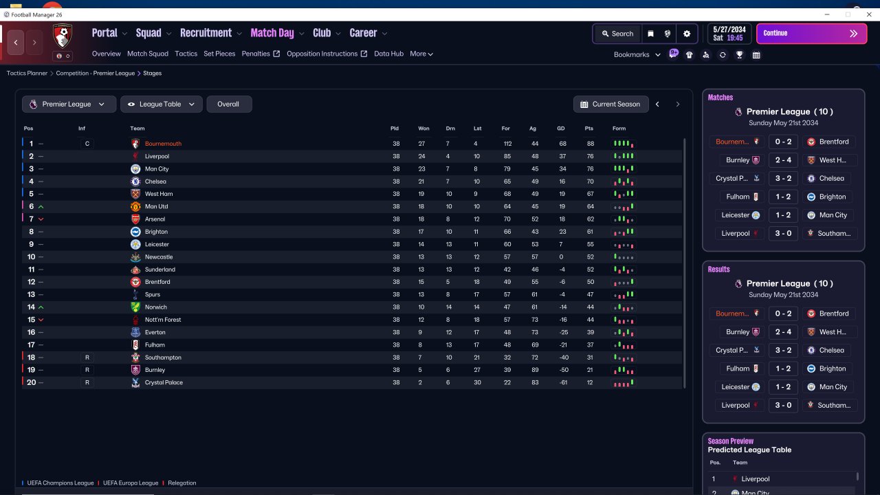This screenshot has height=495, width=880.
Task: Open the calendar shortcut icon
Action: (x=756, y=55)
